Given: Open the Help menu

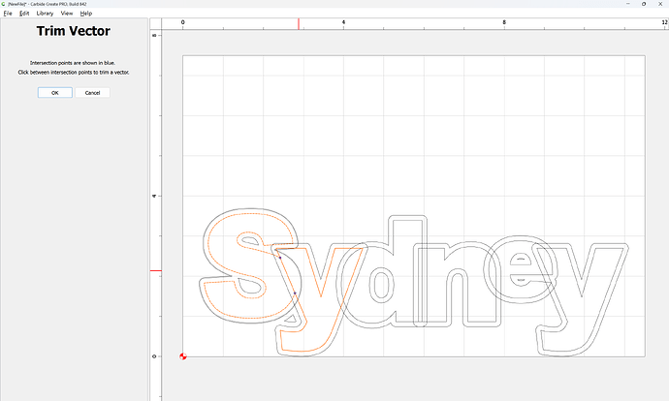Looking at the screenshot, I should [x=86, y=14].
